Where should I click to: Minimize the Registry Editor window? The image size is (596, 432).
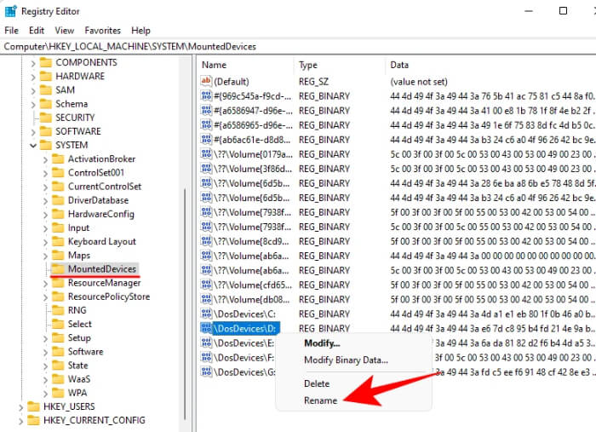coord(529,10)
